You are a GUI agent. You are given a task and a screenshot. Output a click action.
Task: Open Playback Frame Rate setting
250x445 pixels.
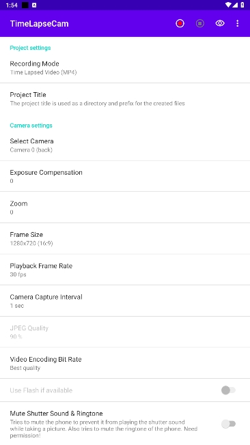coord(125,270)
